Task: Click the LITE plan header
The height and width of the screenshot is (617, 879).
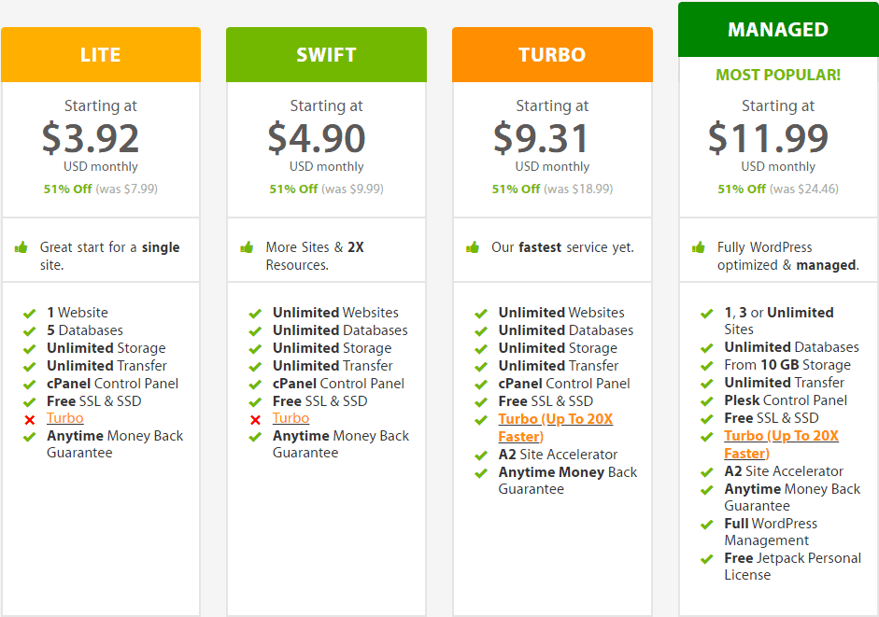Action: (x=101, y=54)
